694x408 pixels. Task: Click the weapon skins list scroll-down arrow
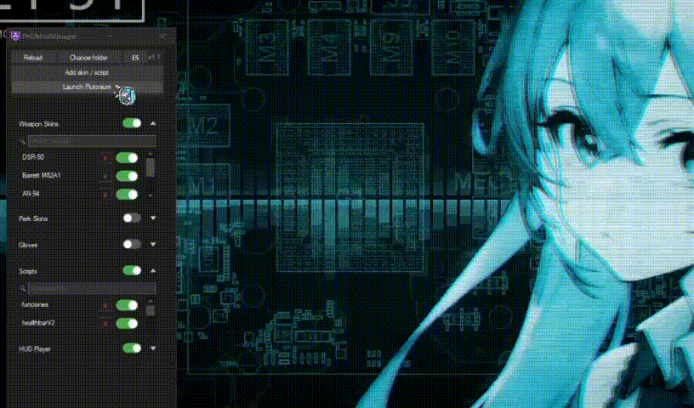click(x=151, y=195)
